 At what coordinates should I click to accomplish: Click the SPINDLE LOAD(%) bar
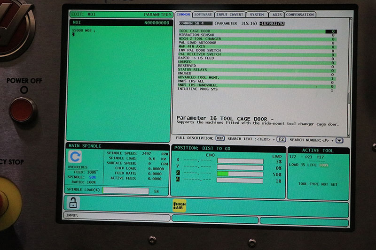[125, 191]
